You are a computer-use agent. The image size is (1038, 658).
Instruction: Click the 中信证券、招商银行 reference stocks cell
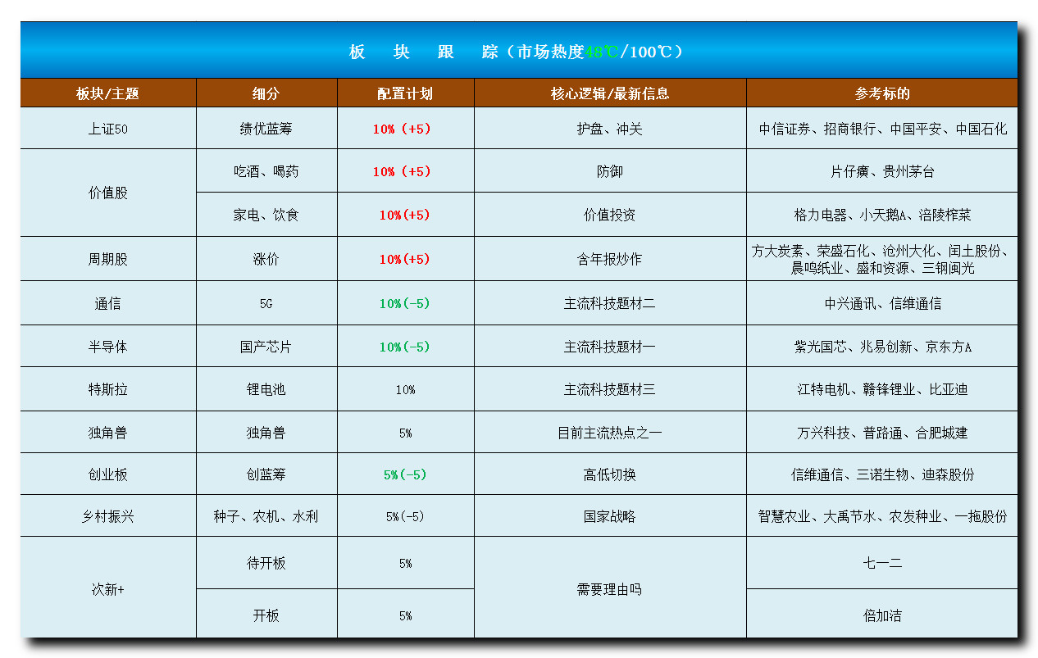pos(882,129)
